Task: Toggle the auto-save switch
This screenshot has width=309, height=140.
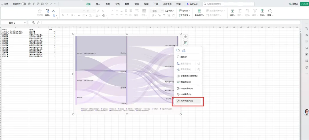Action: click(x=24, y=4)
